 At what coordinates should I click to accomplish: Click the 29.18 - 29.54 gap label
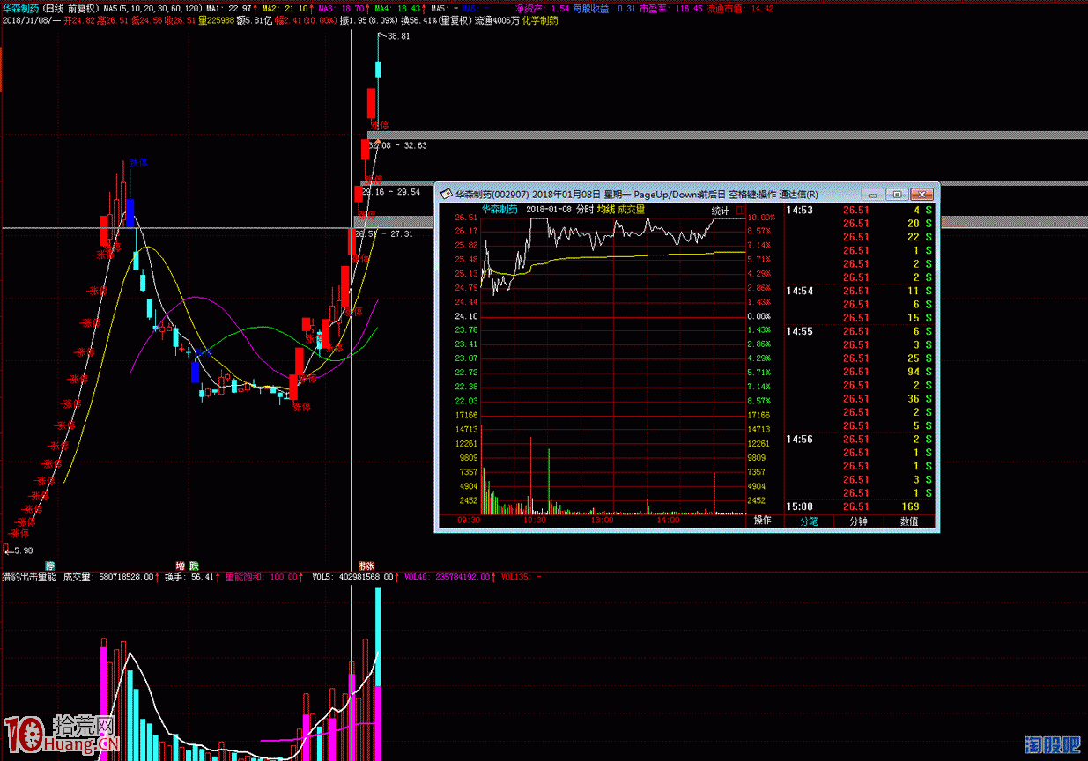(x=391, y=191)
